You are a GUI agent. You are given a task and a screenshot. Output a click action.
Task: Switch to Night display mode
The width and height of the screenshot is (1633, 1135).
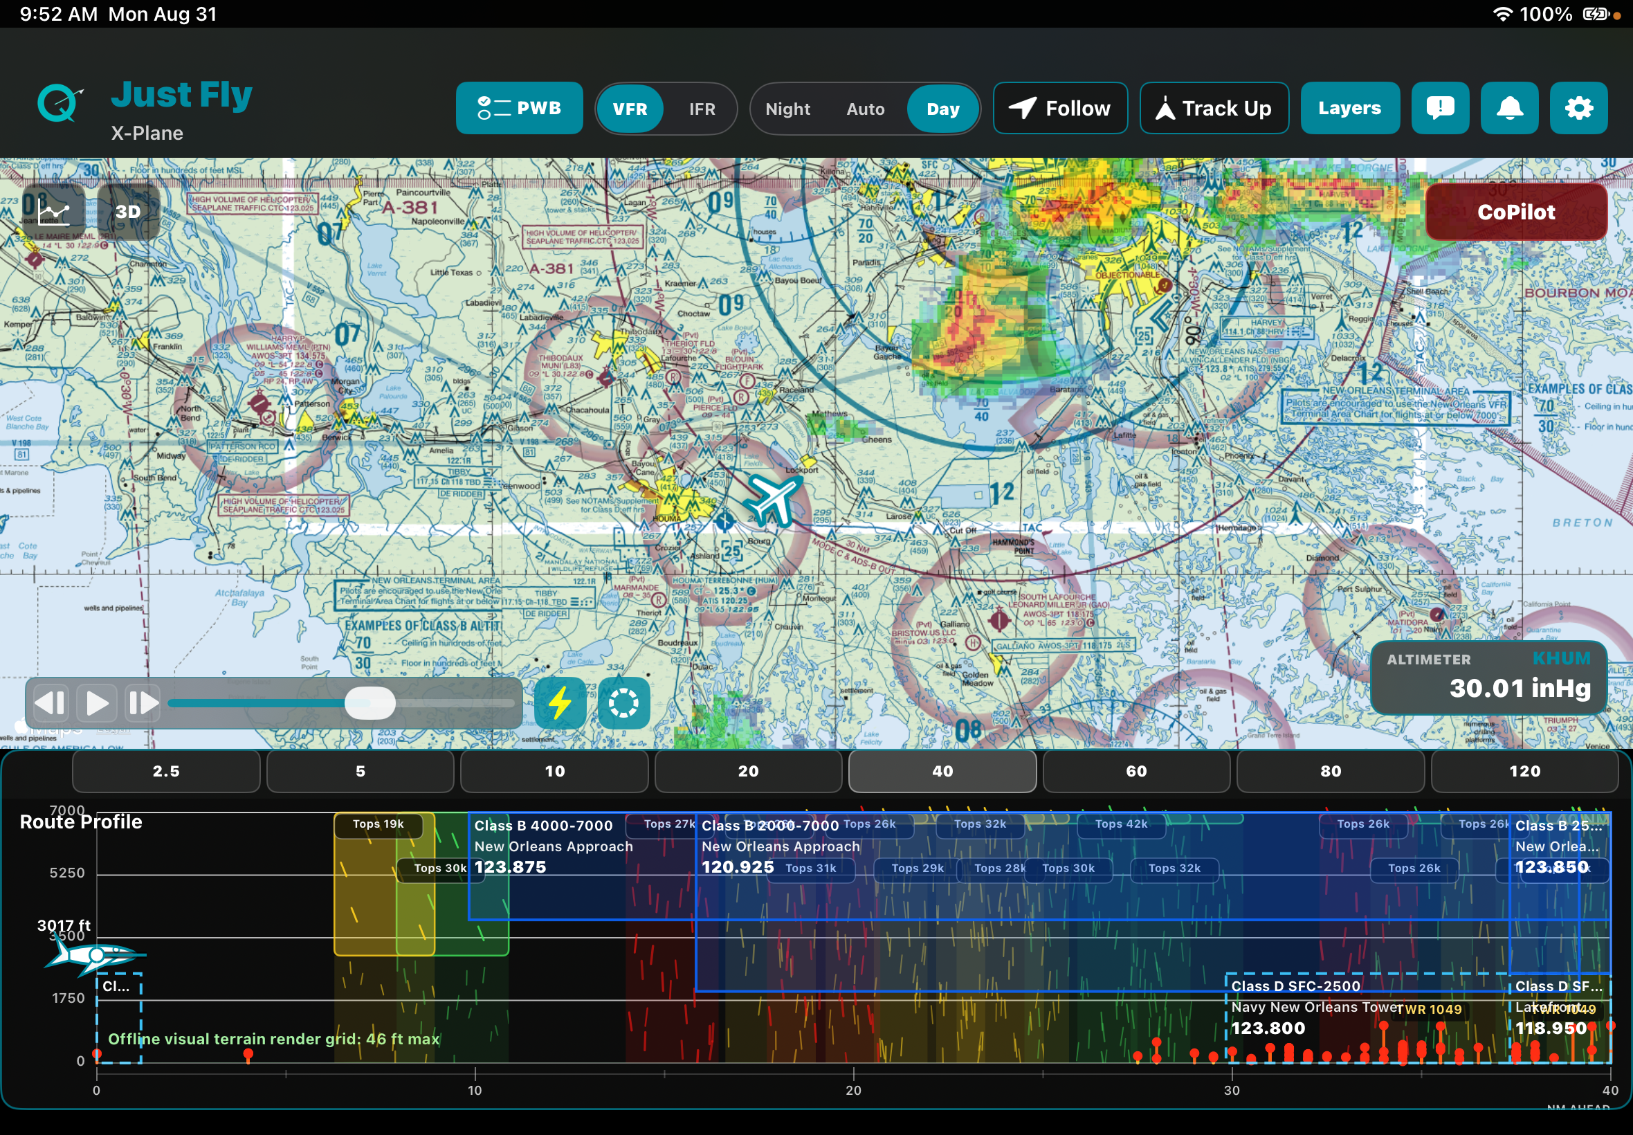point(787,108)
